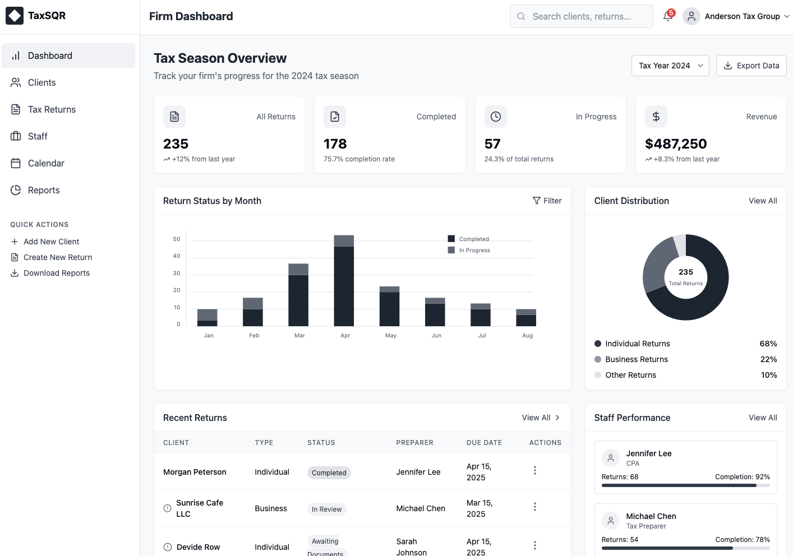
Task: Click the user avatar icon in header
Action: (691, 16)
